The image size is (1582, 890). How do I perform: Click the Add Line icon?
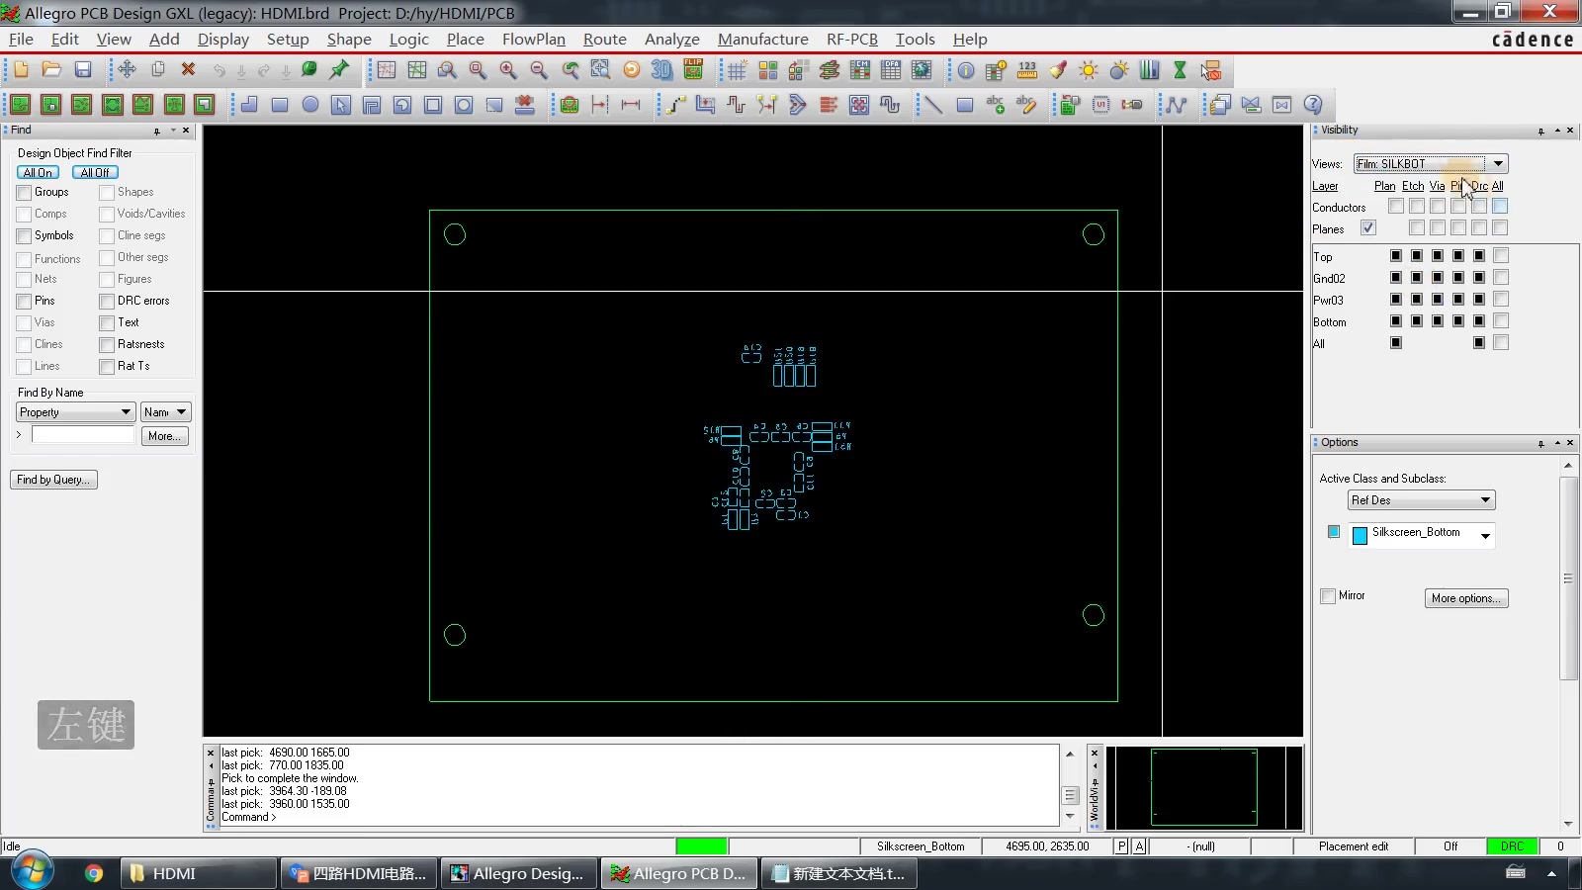932,105
